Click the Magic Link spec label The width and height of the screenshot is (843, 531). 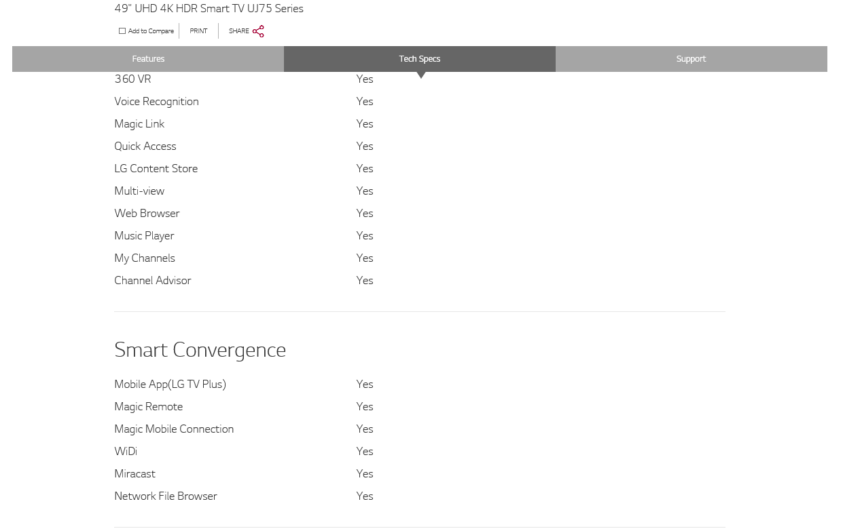pyautogui.click(x=139, y=124)
